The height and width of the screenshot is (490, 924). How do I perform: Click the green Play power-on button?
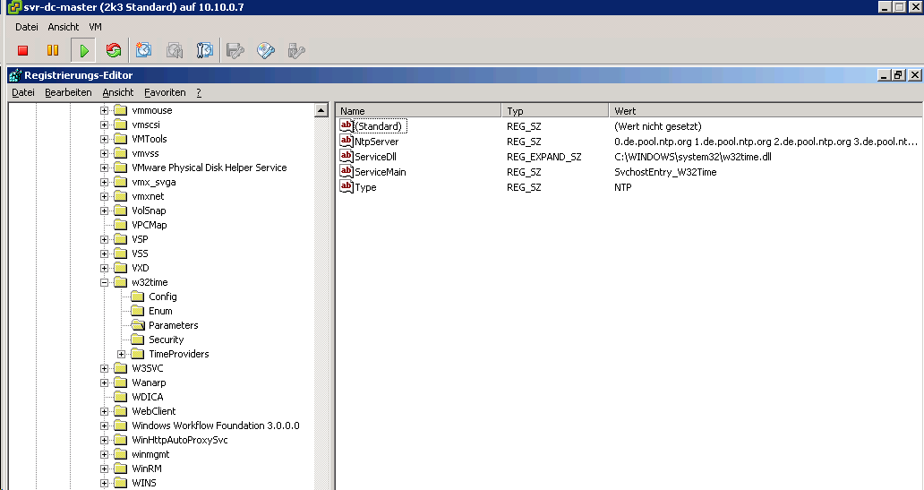point(83,51)
